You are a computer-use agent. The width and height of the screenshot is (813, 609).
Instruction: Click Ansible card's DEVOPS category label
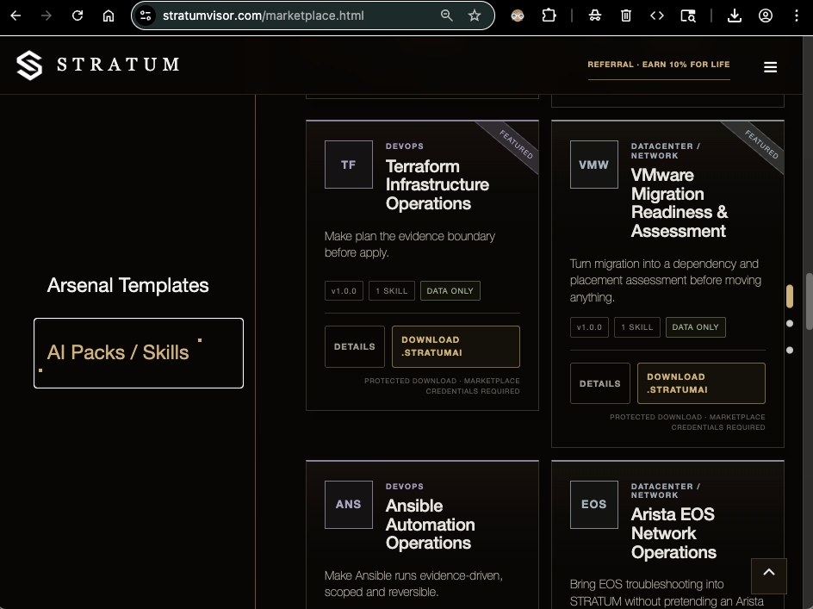pyautogui.click(x=405, y=486)
